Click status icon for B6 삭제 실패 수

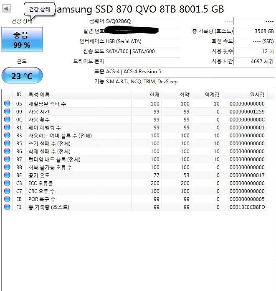click(x=7, y=151)
